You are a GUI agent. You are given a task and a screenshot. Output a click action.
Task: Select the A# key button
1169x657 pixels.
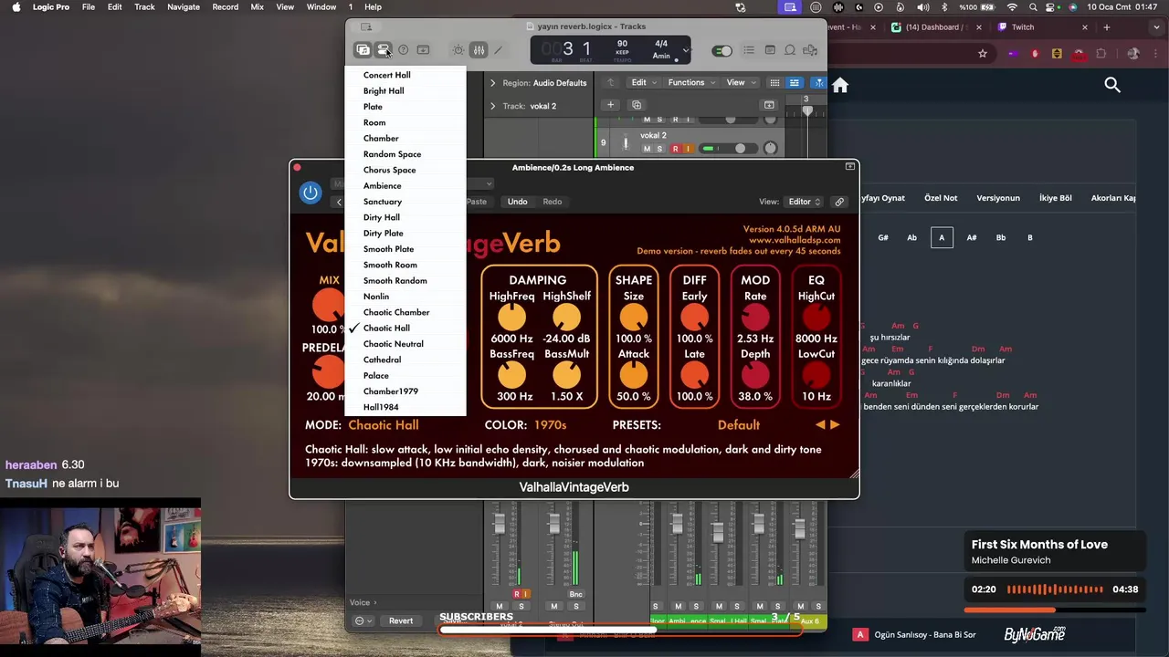(972, 237)
